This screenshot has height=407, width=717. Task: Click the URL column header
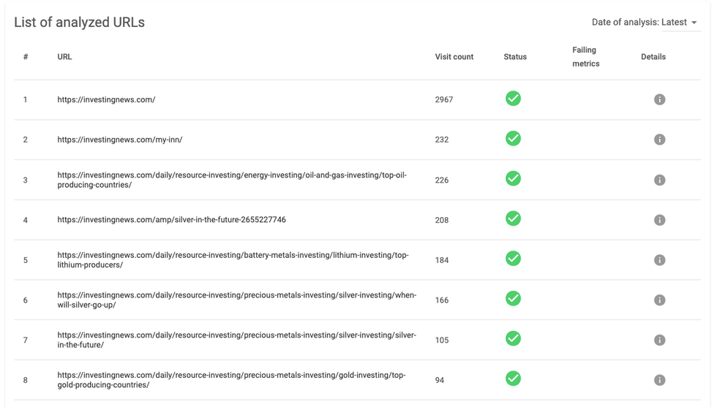click(x=64, y=57)
